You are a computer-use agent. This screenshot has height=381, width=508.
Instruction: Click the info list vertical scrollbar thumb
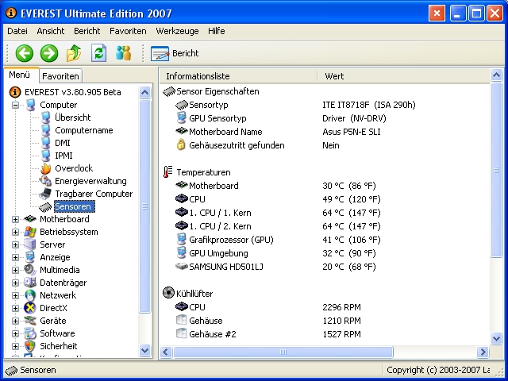496,170
